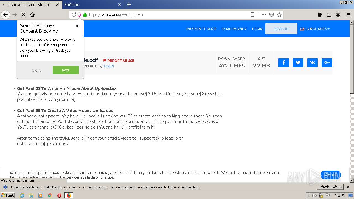Click the taskbar clock 7:16 PM
Screen dimensions: 354x199
click(x=340, y=195)
